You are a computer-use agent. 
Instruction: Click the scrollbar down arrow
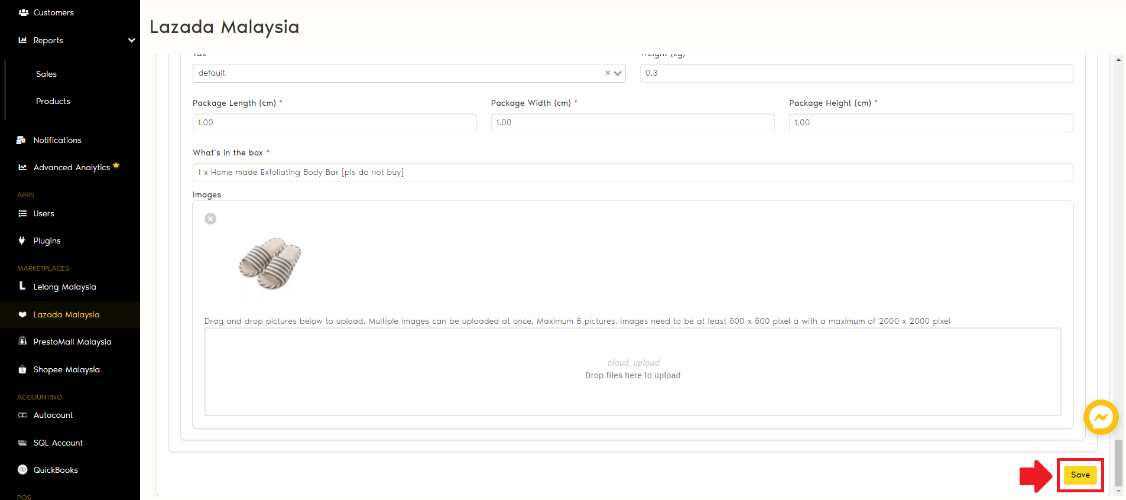pyautogui.click(x=1118, y=491)
